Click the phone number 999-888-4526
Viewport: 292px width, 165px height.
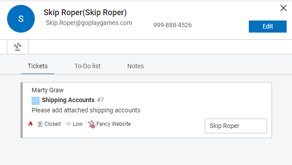172,25
